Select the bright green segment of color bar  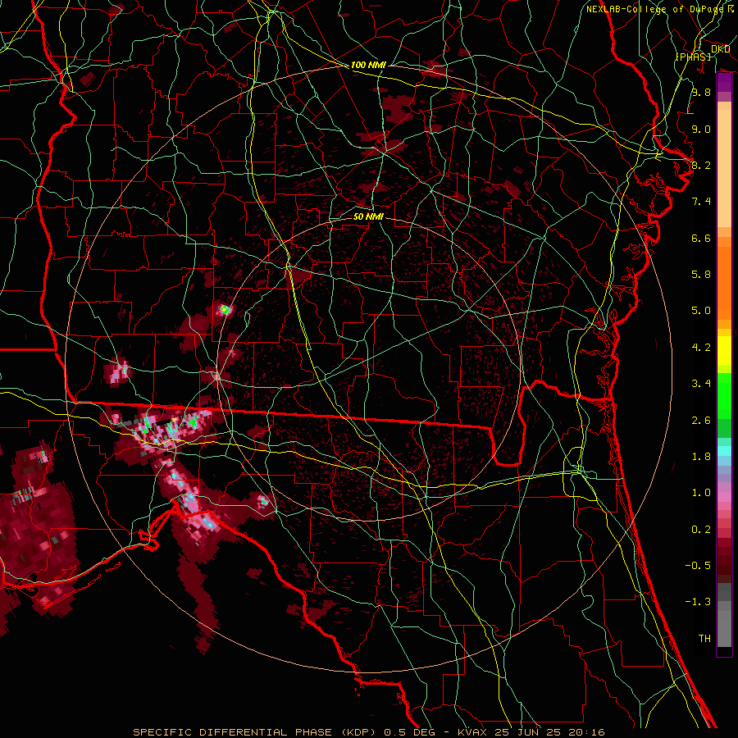(724, 395)
